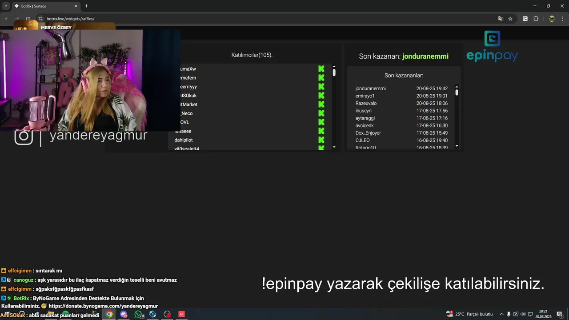
Task: Open tab search dropdown in Chrome
Action: point(6,6)
